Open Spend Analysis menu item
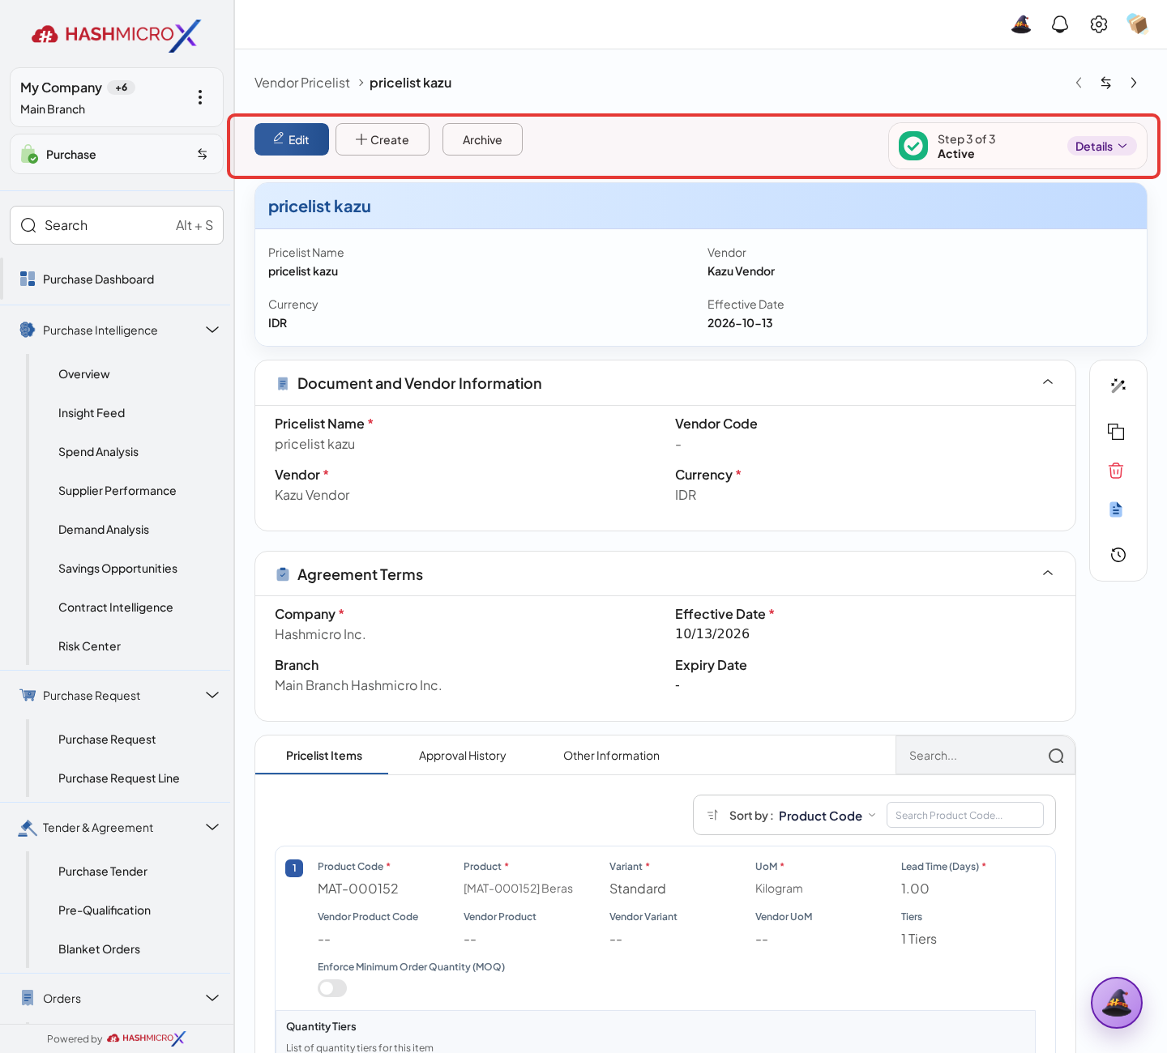The image size is (1167, 1053). point(98,452)
